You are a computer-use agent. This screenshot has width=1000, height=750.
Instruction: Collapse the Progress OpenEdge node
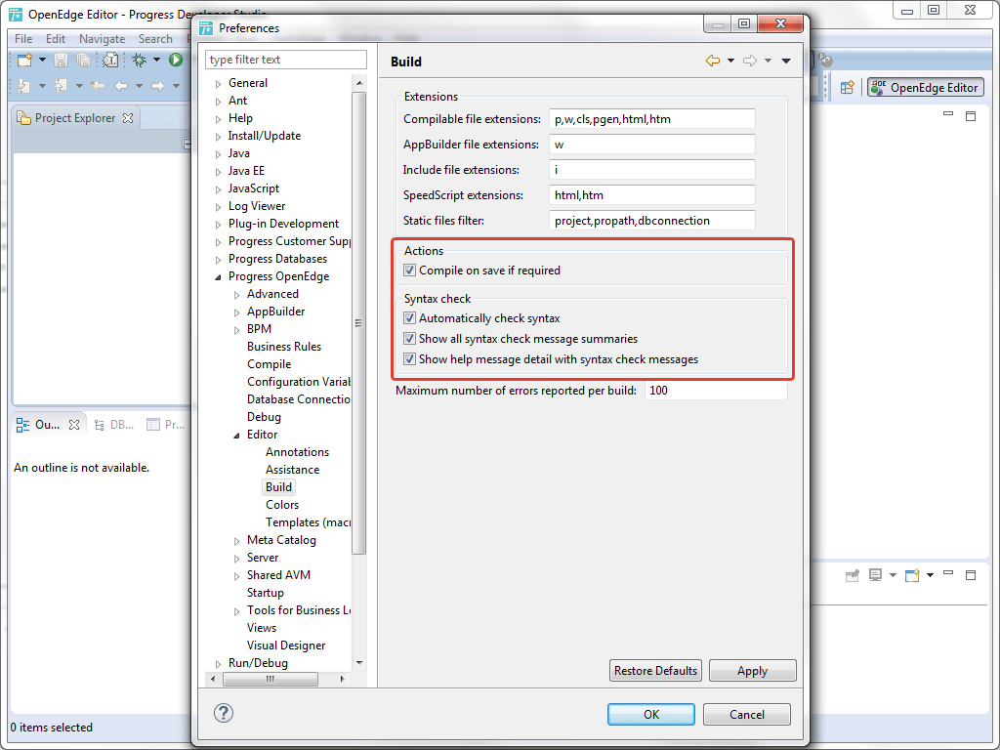point(218,276)
